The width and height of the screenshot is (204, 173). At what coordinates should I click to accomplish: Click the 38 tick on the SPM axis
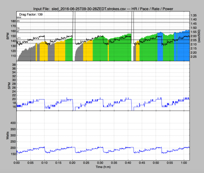(13, 66)
